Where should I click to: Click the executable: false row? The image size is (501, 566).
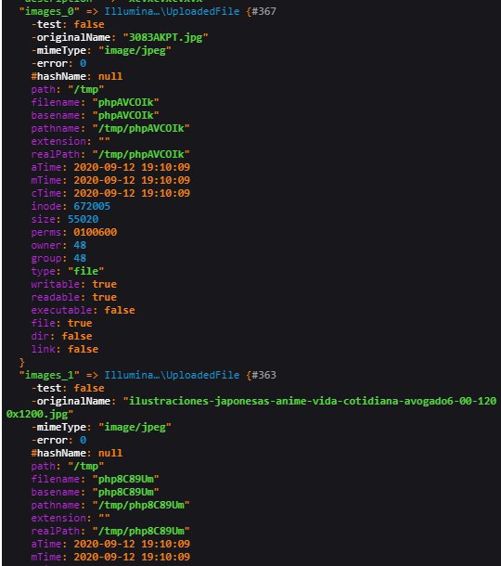[x=83, y=311]
